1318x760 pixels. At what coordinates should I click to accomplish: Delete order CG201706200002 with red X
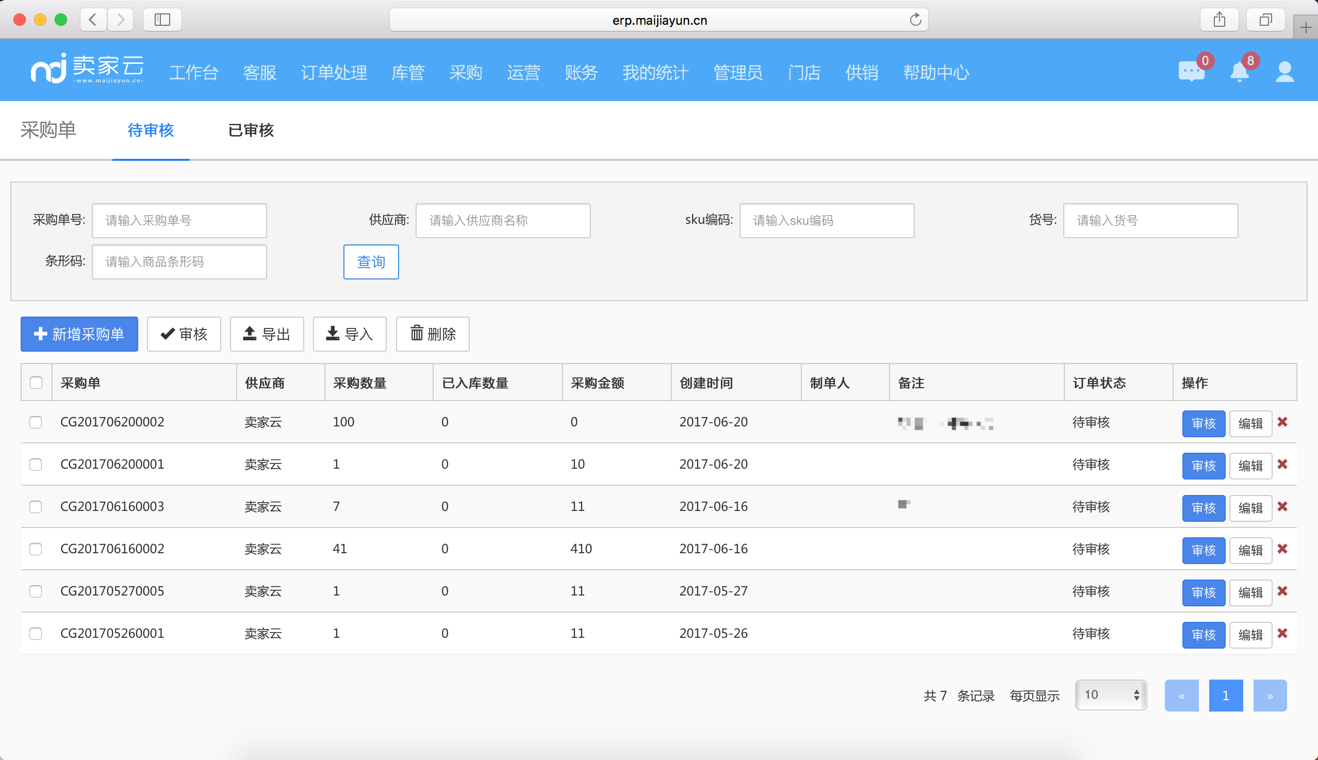(1282, 422)
